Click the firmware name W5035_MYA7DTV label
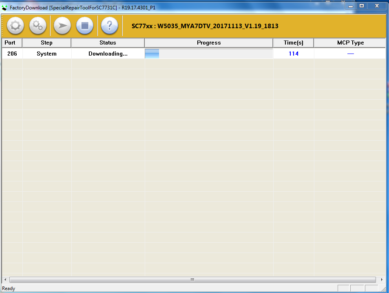 click(205, 26)
